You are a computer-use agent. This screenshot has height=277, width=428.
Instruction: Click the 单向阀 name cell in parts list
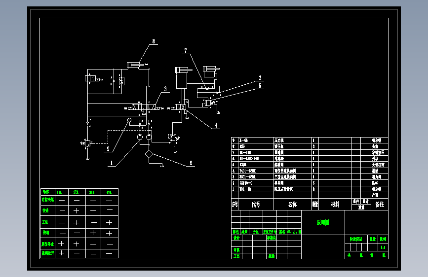pyautogui.click(x=293, y=183)
